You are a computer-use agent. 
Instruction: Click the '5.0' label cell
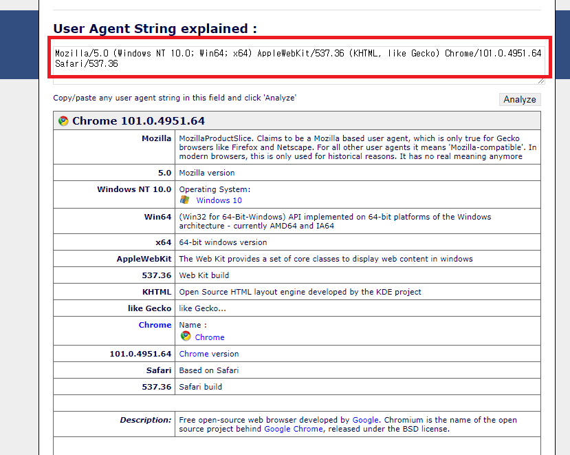coord(114,173)
